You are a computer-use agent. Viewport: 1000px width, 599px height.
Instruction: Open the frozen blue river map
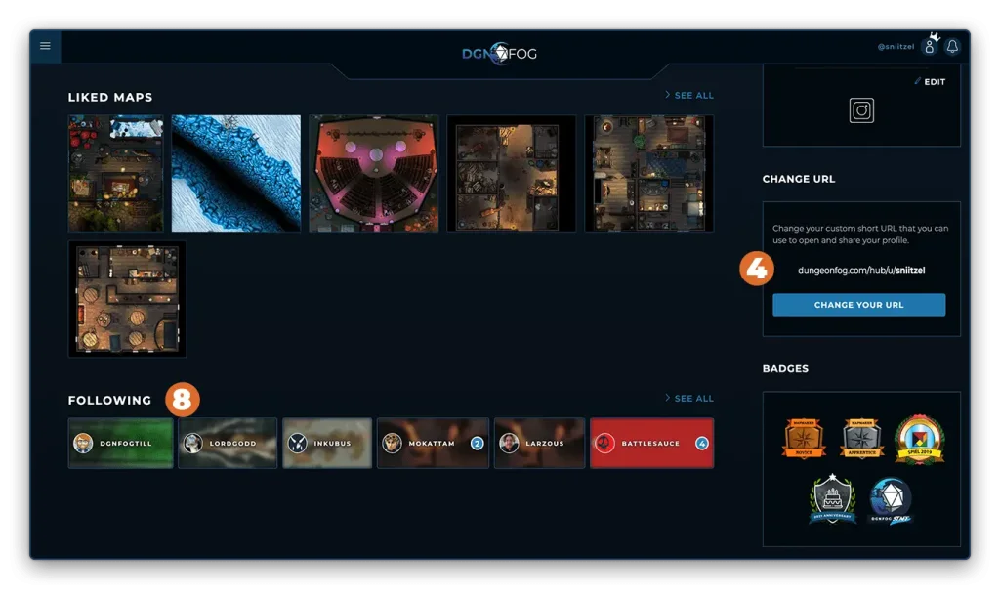tap(236, 173)
